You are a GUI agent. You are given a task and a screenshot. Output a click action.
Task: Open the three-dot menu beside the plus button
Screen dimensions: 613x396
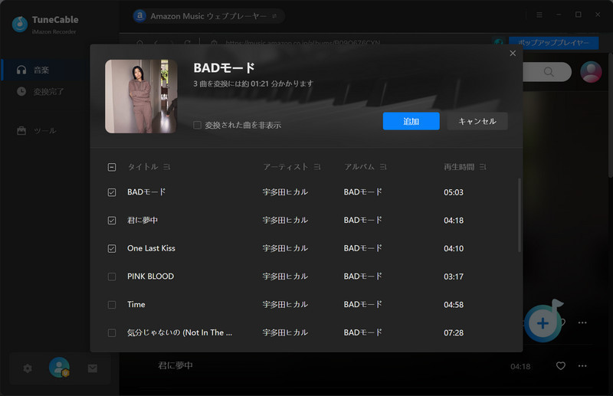[x=582, y=322]
